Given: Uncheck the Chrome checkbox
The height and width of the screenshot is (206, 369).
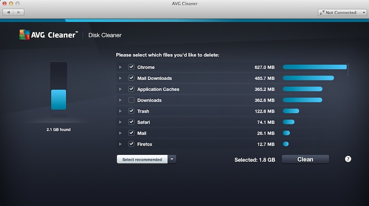Looking at the screenshot, I should pos(131,67).
